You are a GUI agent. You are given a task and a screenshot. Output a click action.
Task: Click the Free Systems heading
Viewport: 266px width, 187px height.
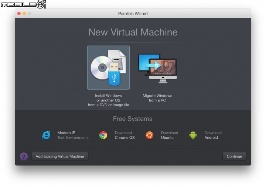tap(133, 119)
